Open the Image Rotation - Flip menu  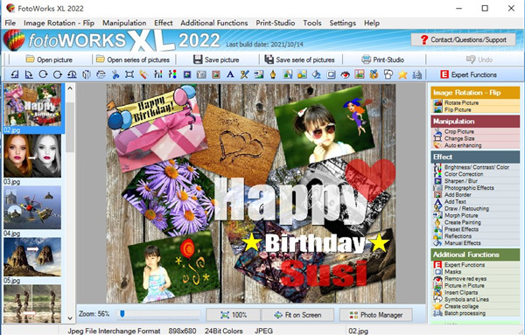[59, 23]
